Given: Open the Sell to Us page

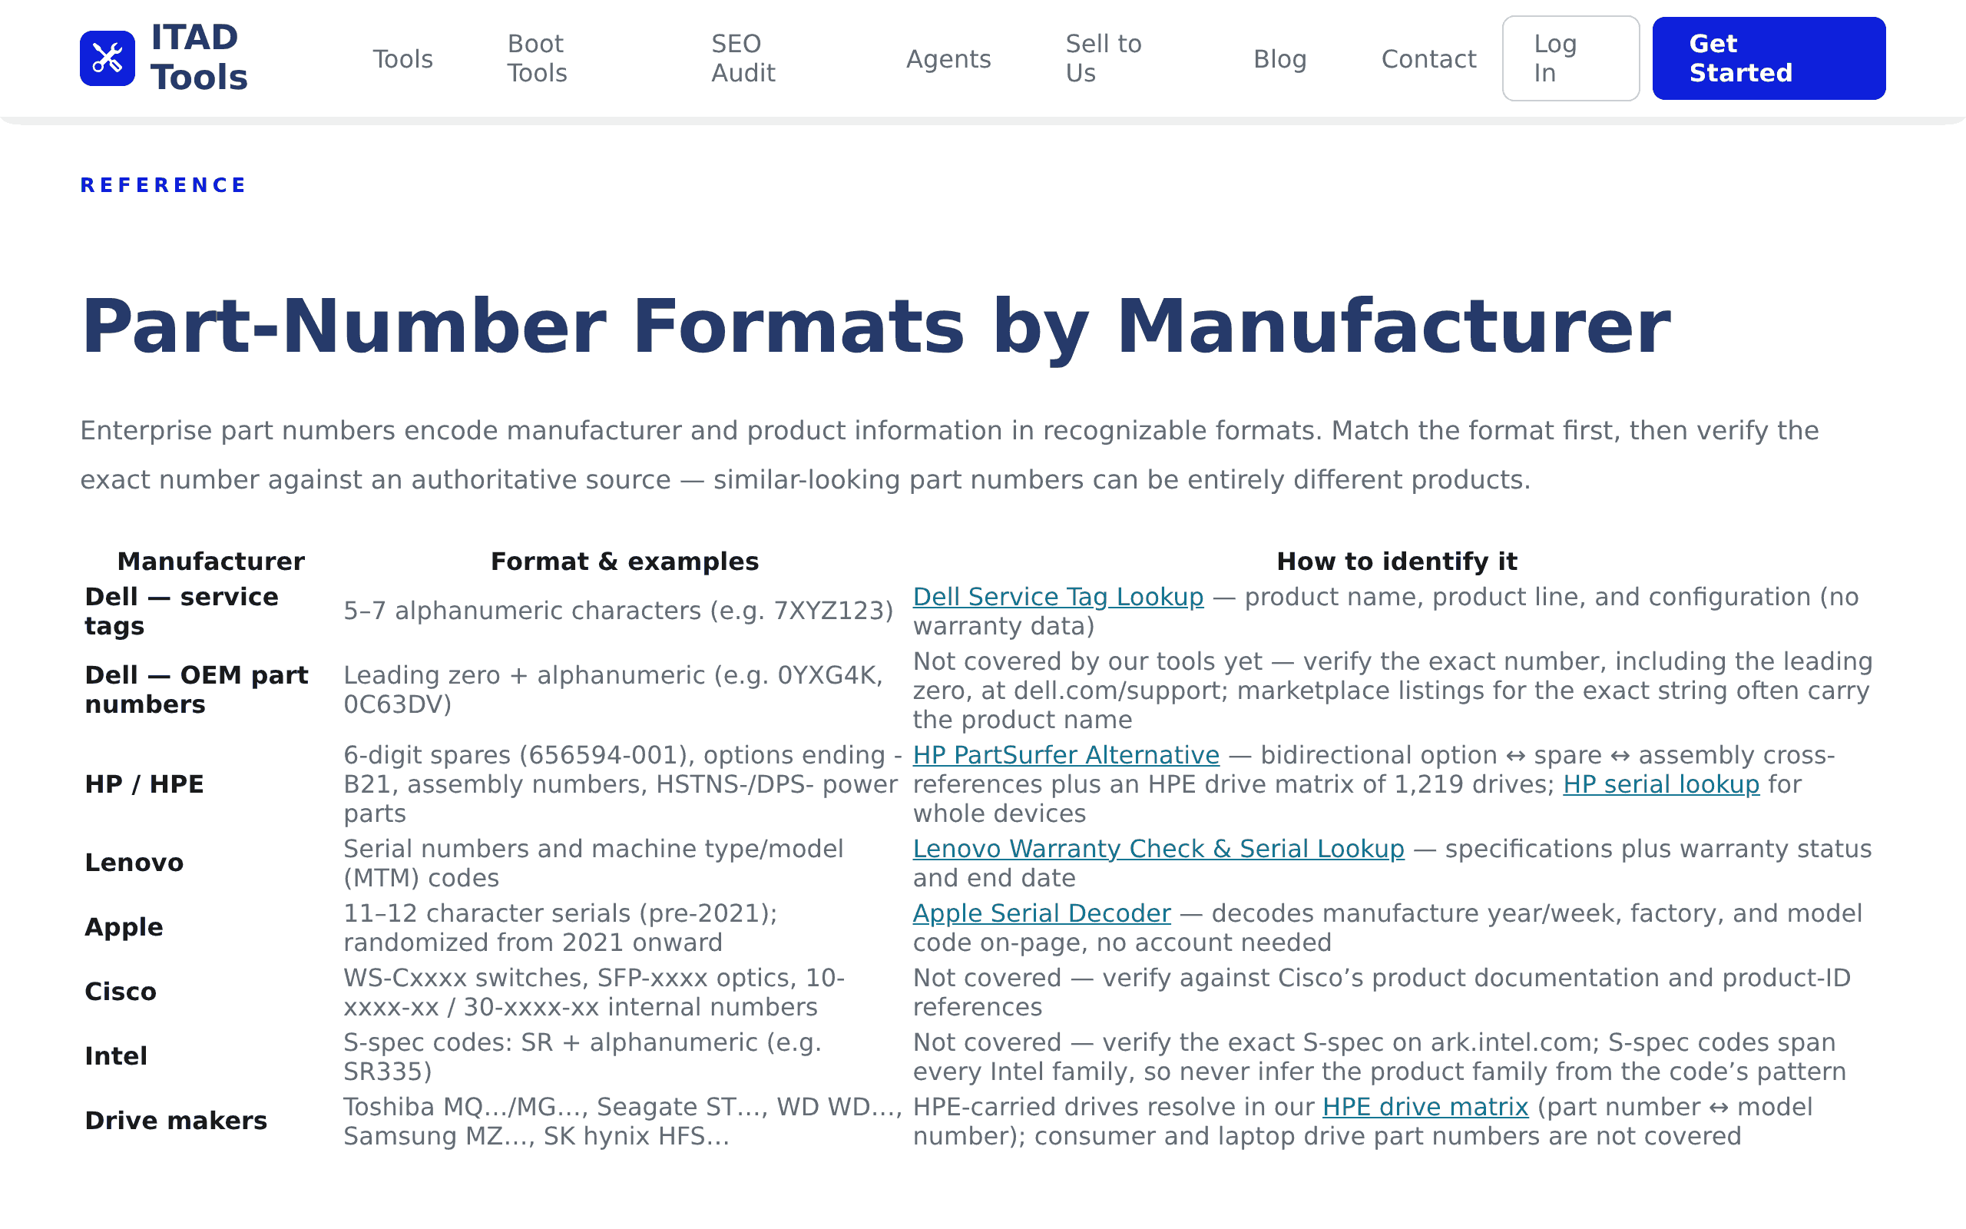Looking at the screenshot, I should [x=1104, y=58].
